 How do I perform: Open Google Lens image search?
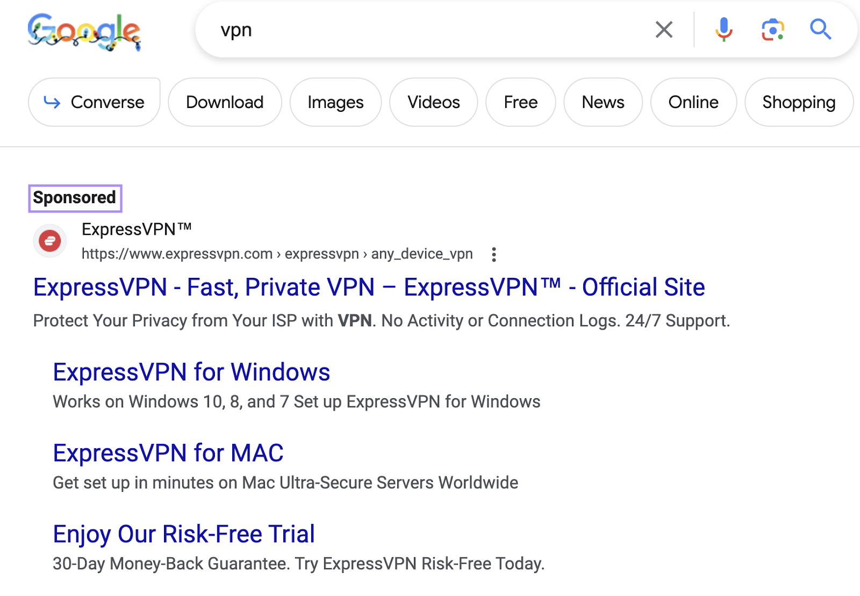pos(772,30)
